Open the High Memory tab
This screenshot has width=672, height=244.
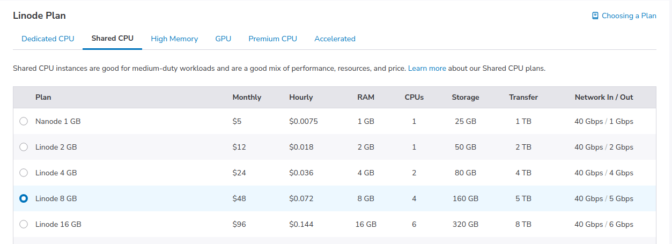tap(174, 39)
